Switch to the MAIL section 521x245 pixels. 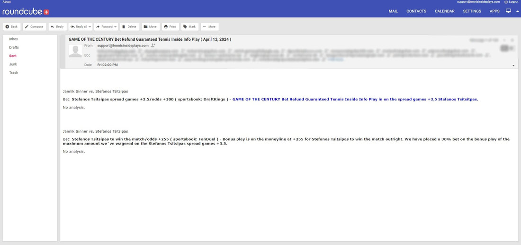[393, 11]
